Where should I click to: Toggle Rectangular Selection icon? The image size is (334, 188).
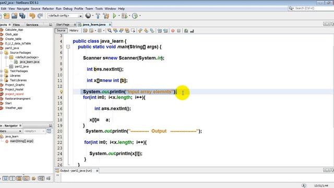[133, 31]
